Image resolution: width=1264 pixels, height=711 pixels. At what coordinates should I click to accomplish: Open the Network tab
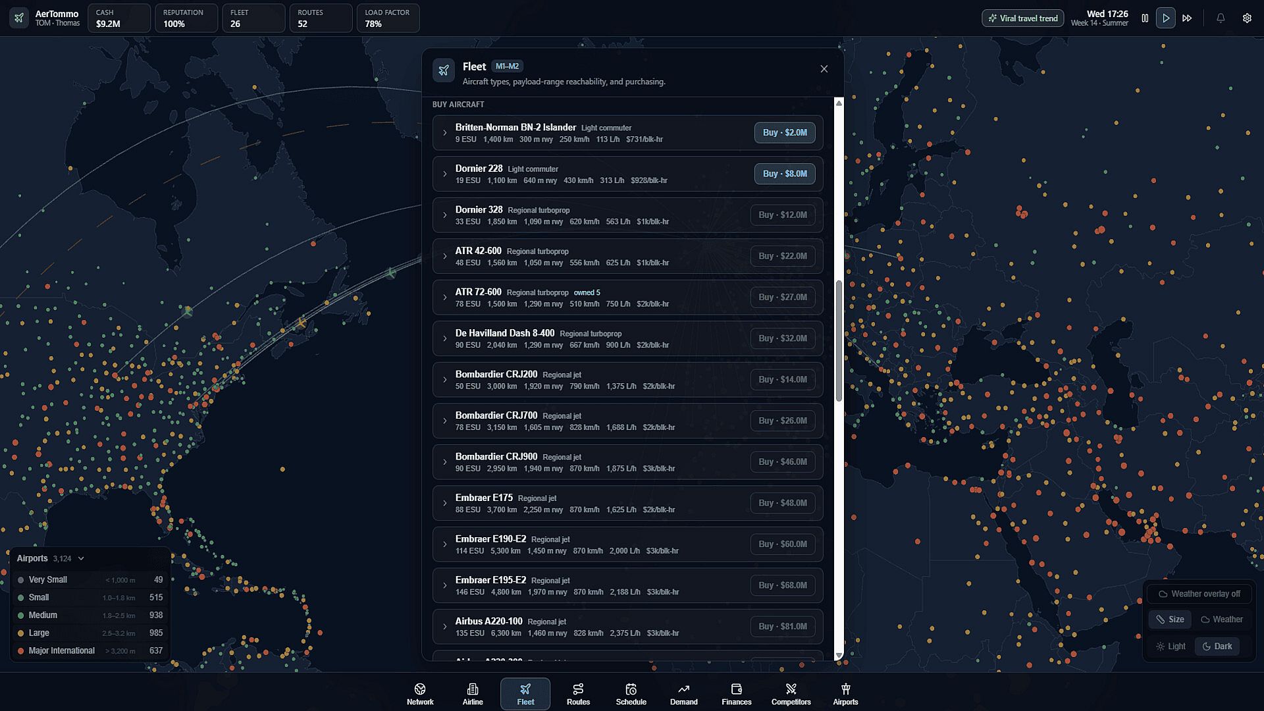[x=420, y=694]
